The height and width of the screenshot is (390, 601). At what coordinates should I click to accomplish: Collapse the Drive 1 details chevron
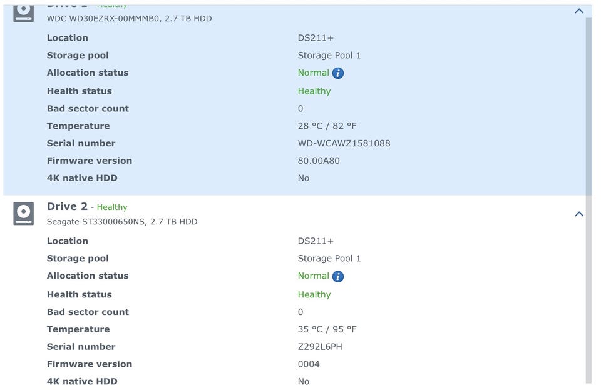point(579,11)
